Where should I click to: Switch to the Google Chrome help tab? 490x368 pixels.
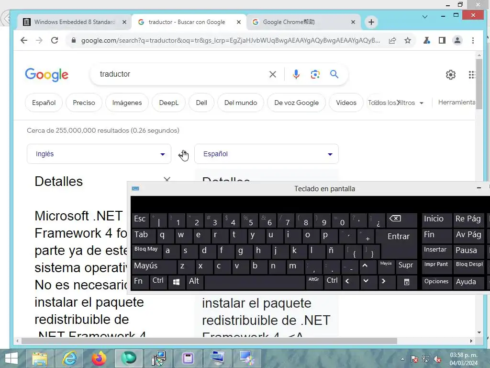click(303, 22)
